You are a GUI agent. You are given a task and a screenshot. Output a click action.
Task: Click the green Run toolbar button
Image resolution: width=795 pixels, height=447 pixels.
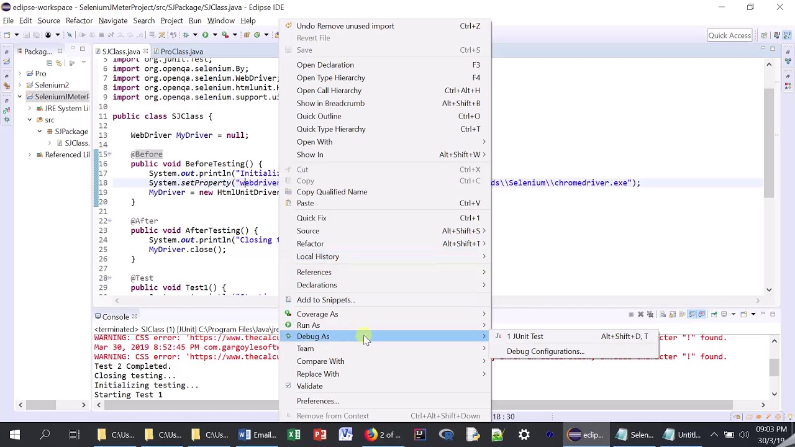[205, 35]
